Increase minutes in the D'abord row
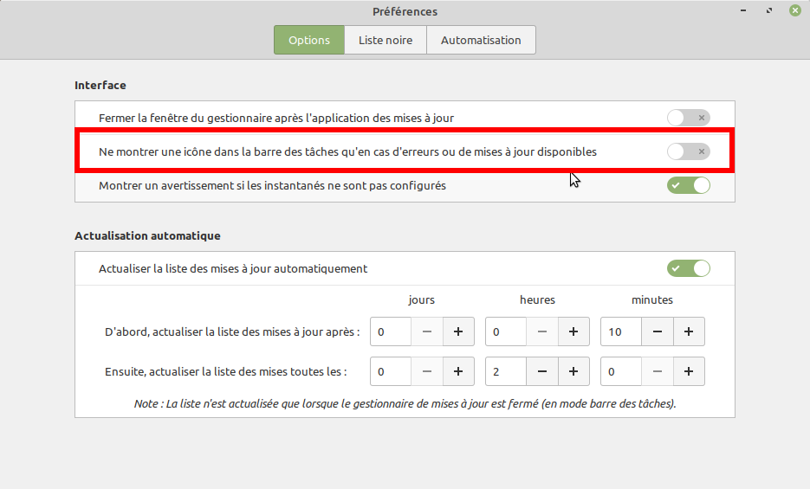The height and width of the screenshot is (489, 810). pos(689,331)
